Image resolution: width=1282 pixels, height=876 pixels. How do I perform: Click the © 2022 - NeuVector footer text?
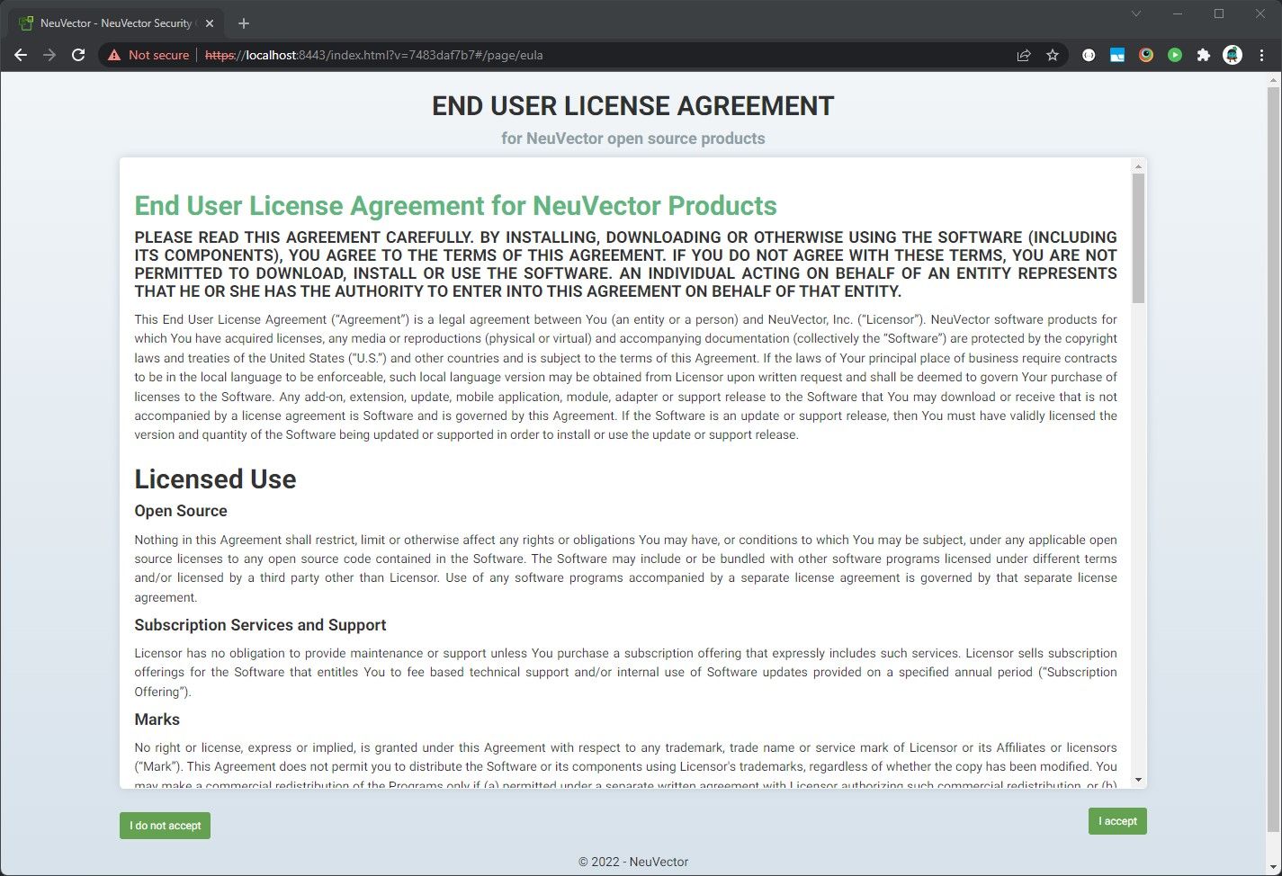point(633,862)
